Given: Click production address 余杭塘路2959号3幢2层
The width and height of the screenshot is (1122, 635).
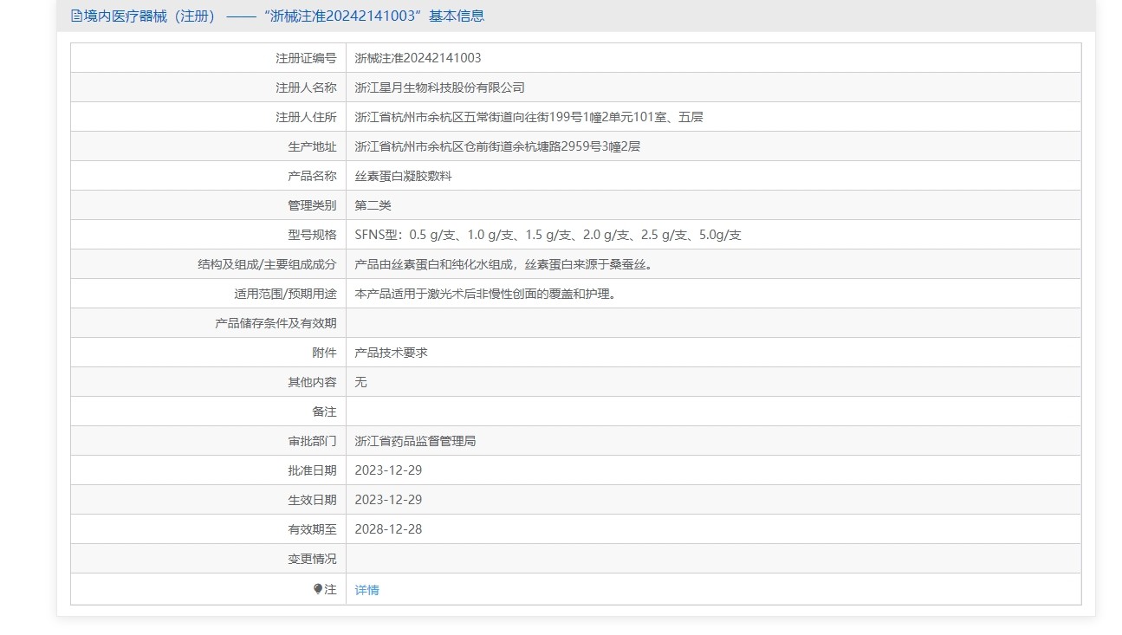Looking at the screenshot, I should tap(497, 146).
